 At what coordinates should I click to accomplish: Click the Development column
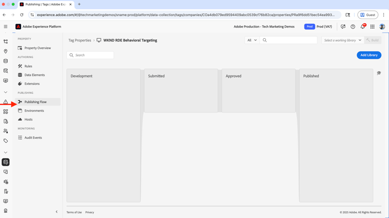pos(103,136)
